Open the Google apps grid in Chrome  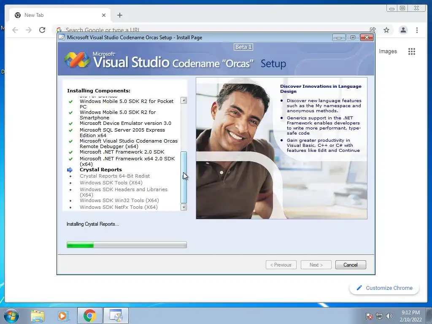[x=412, y=51]
